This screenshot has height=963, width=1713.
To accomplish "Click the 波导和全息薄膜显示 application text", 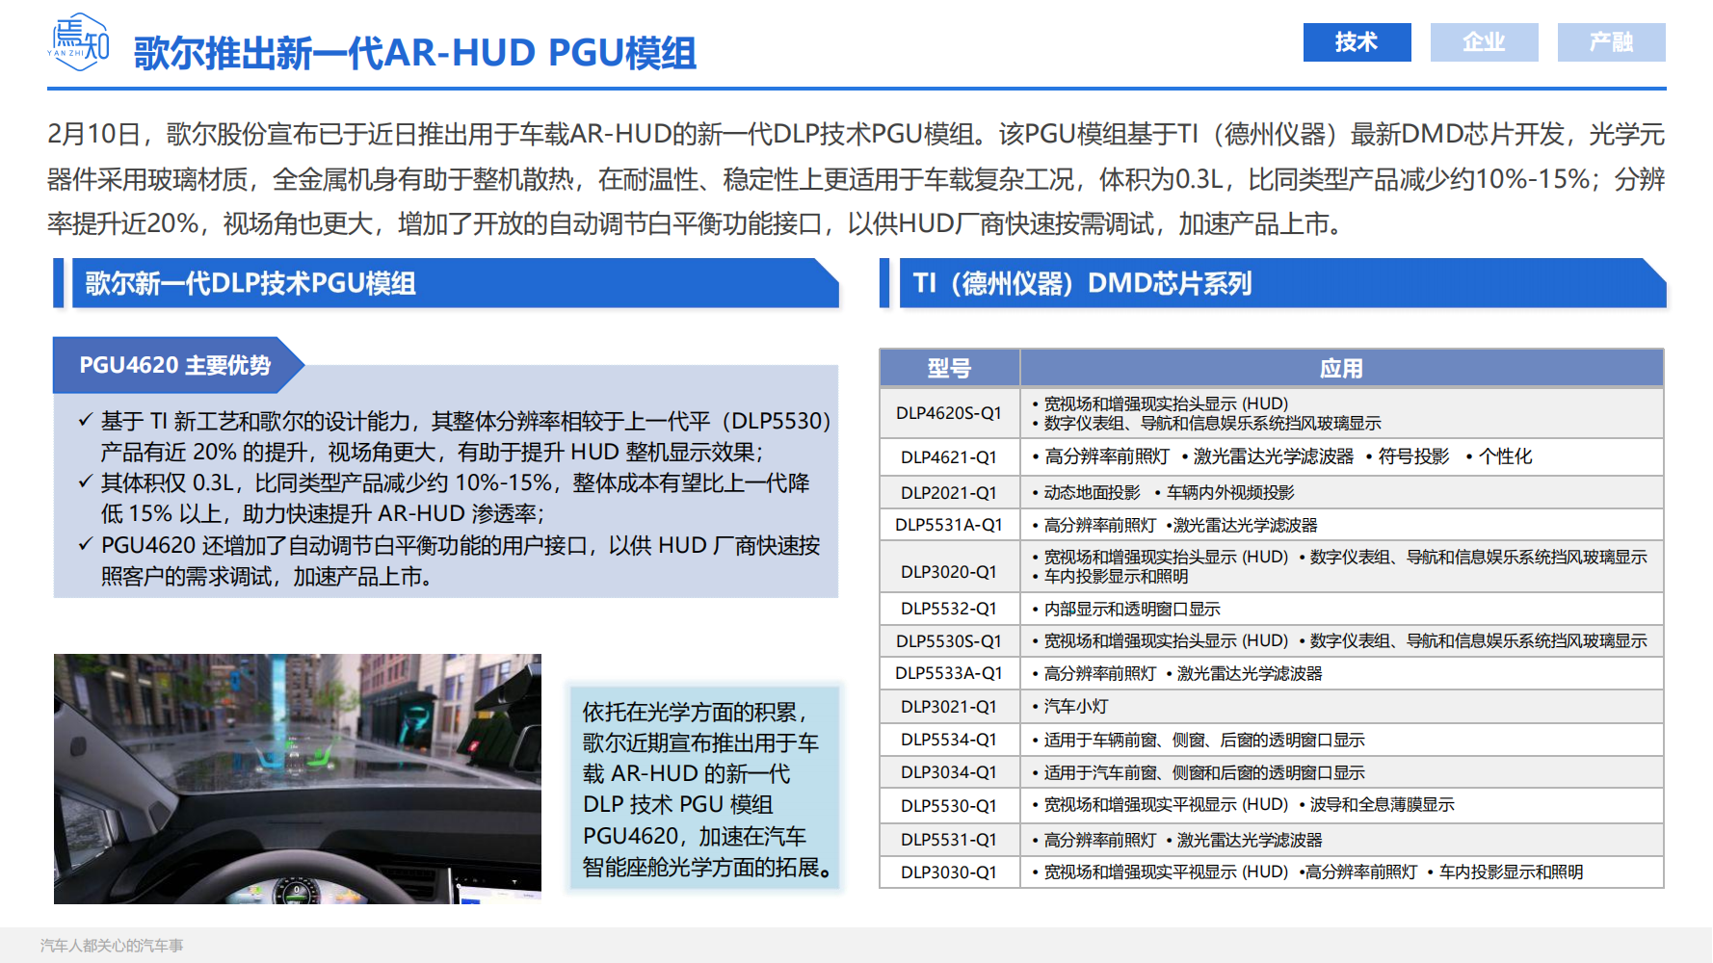I will coord(1383,805).
